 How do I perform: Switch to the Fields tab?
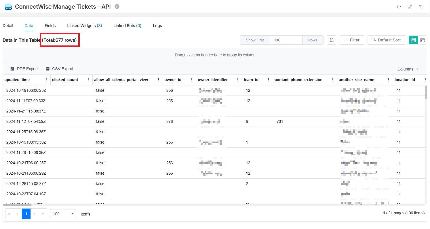tap(50, 26)
